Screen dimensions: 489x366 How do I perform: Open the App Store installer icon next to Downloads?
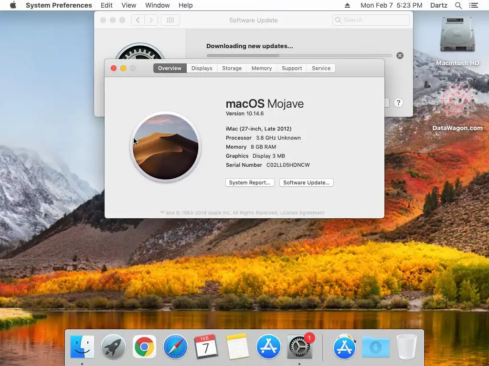[x=344, y=346]
